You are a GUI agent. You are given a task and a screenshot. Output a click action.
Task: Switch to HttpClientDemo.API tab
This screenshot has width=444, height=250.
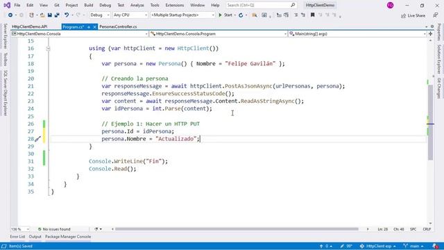(29, 26)
